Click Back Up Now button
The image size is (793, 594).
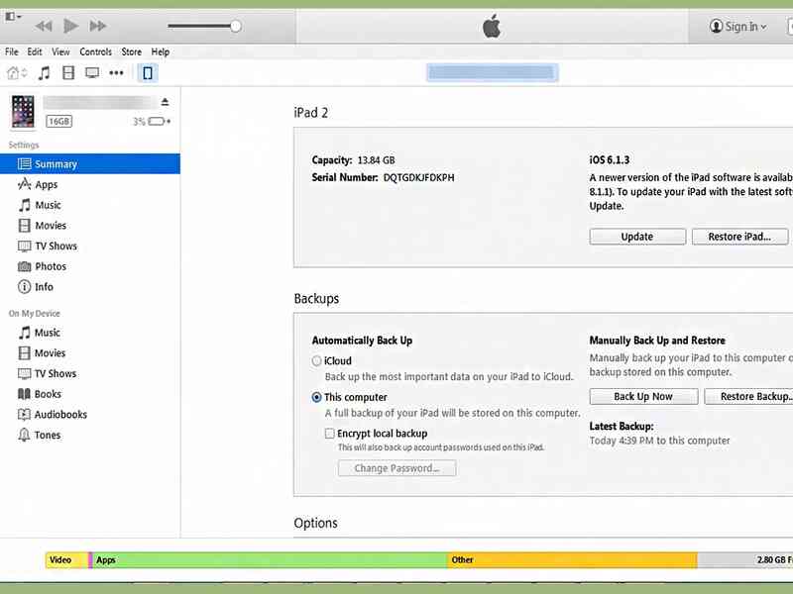pos(643,397)
